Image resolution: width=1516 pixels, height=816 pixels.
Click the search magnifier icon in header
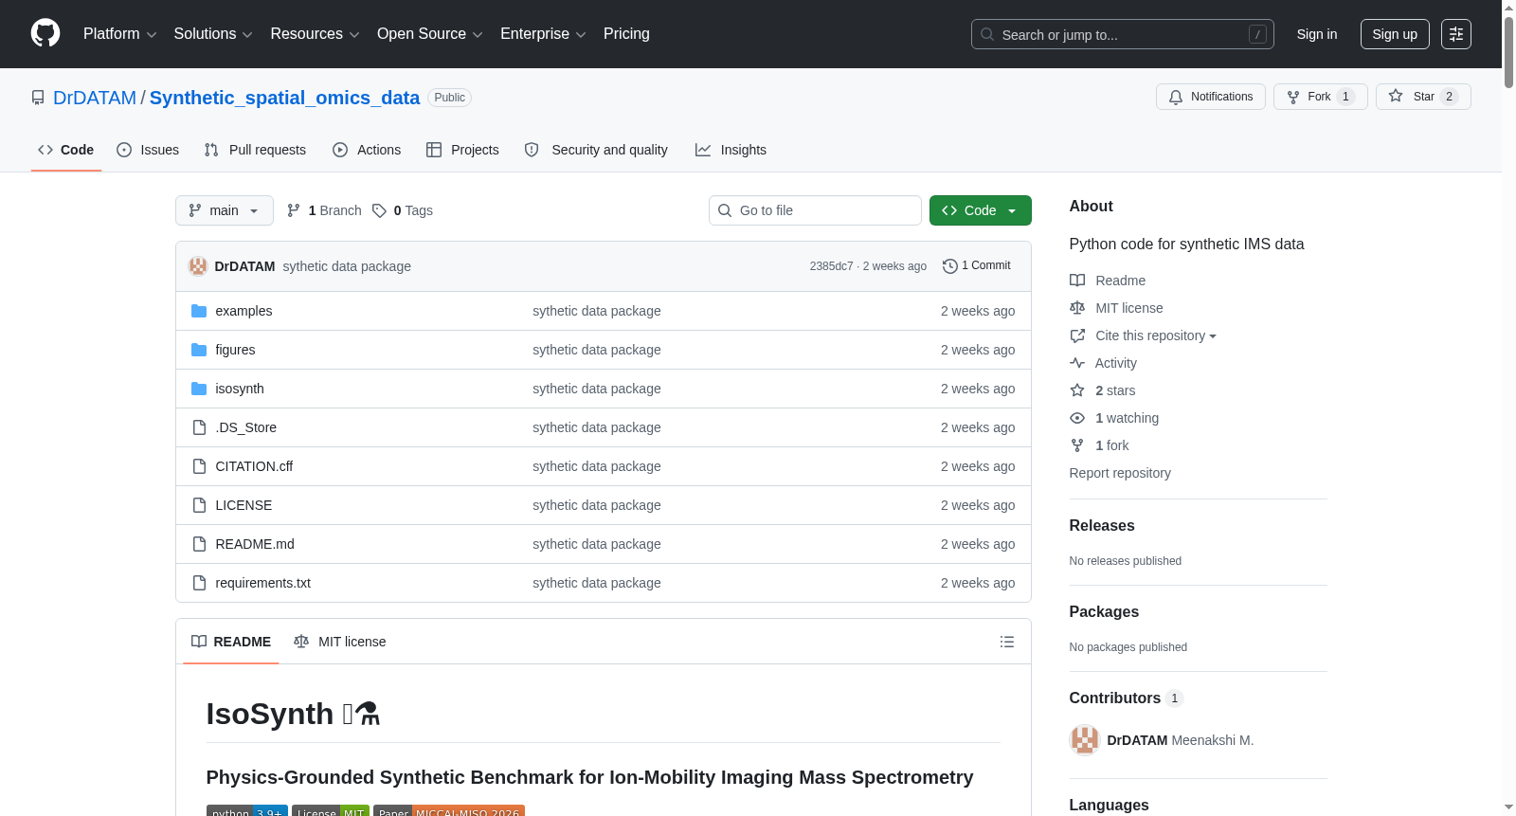[x=987, y=34]
